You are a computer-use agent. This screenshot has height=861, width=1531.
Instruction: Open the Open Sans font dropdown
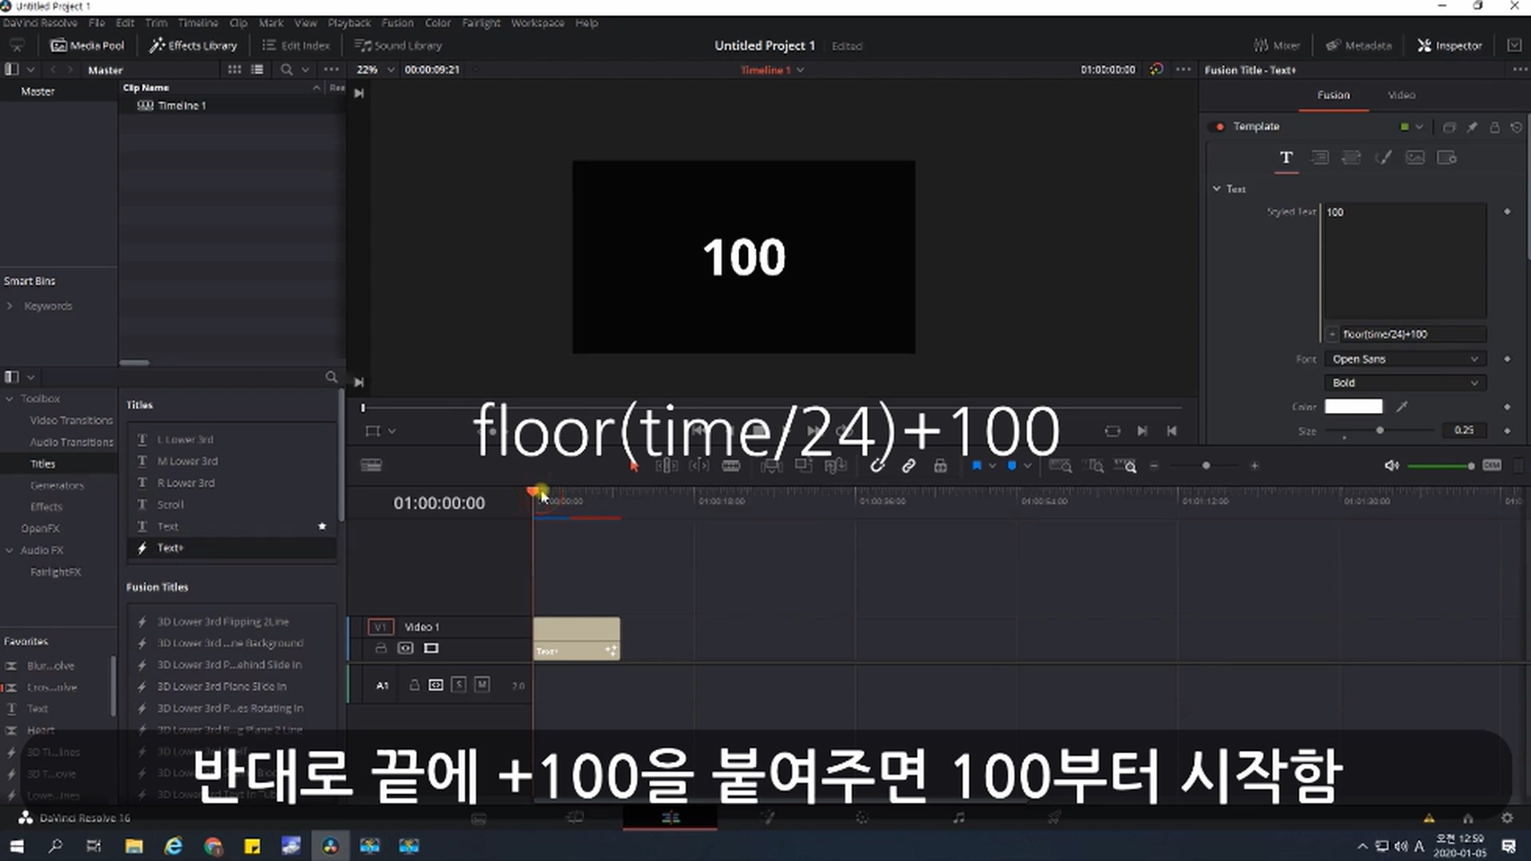point(1404,359)
